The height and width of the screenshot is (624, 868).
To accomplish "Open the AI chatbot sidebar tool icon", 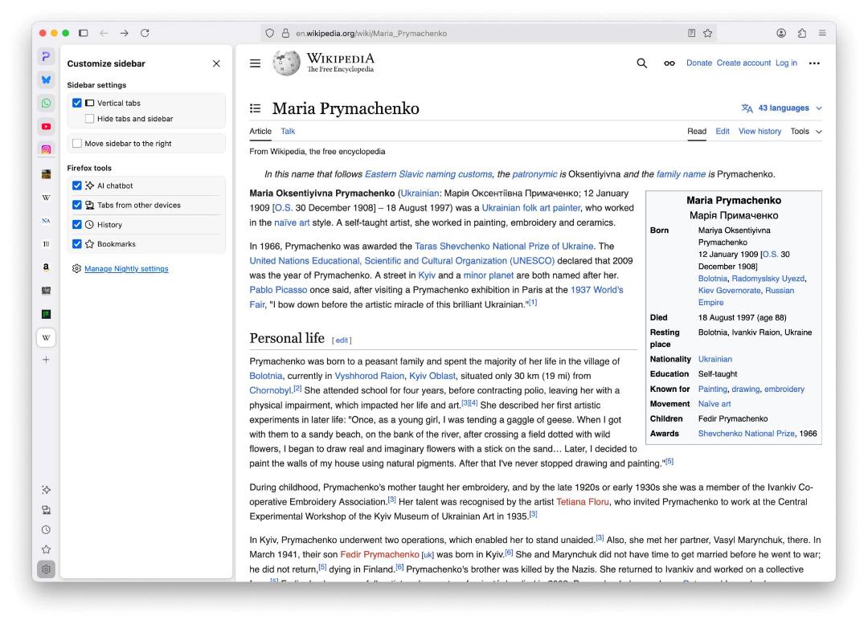I will [x=46, y=490].
